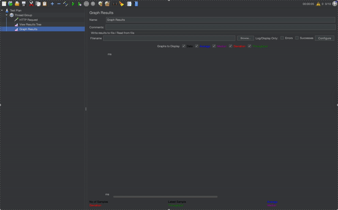Start test with no pauses
This screenshot has width=338, height=210.
pyautogui.click(x=79, y=4)
